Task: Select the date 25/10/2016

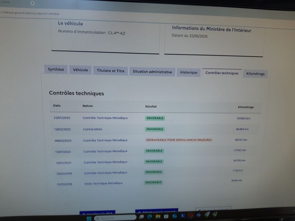Action: click(65, 184)
